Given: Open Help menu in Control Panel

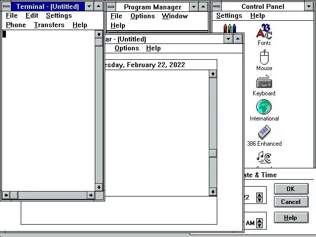Looking at the screenshot, I should click(258, 15).
